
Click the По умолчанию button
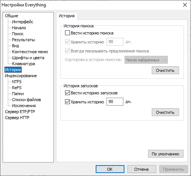click(166, 154)
